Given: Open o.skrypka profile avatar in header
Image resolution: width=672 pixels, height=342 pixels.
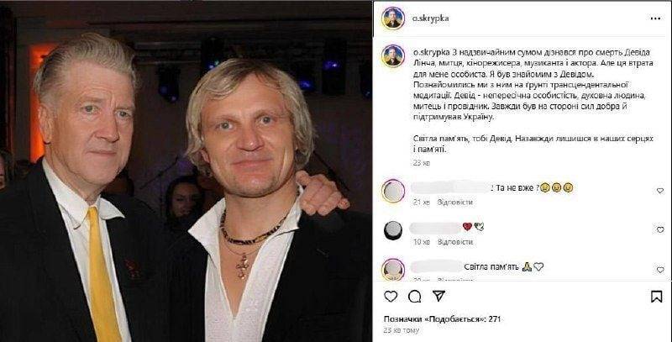Looking at the screenshot, I should 393,18.
